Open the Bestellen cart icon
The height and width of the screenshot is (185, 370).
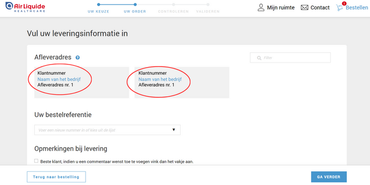340,8
